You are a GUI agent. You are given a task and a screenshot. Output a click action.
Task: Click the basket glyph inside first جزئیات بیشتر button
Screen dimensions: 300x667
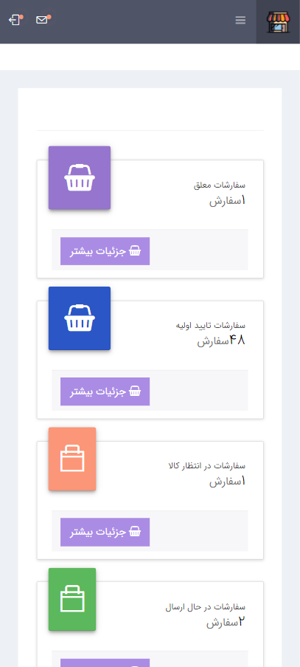click(x=135, y=251)
